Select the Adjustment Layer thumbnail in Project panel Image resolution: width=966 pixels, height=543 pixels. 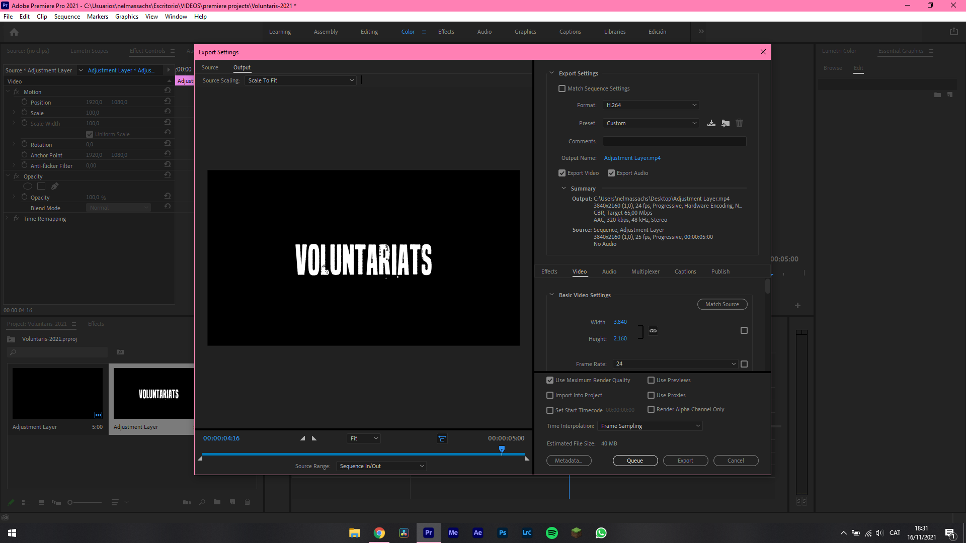point(57,393)
